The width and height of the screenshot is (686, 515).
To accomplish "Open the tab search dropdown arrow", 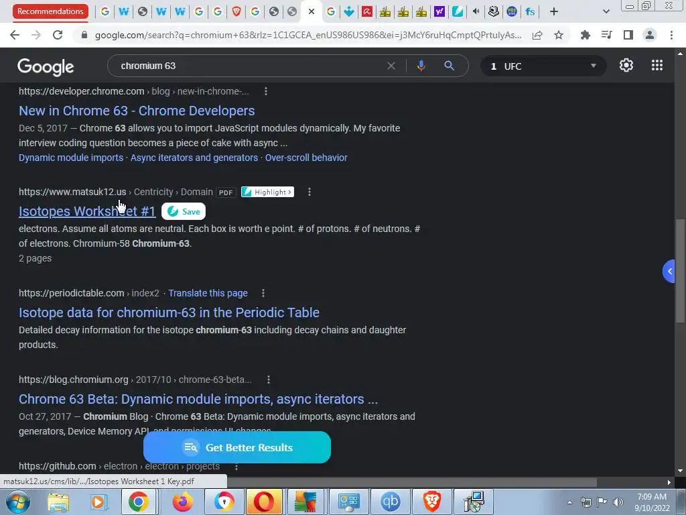I will tap(606, 11).
